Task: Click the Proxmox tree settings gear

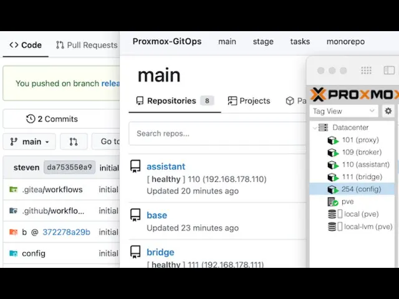Action: pyautogui.click(x=388, y=111)
